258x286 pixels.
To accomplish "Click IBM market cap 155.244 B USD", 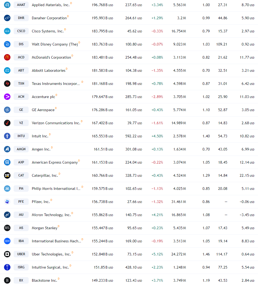I will pyautogui.click(x=102, y=241).
